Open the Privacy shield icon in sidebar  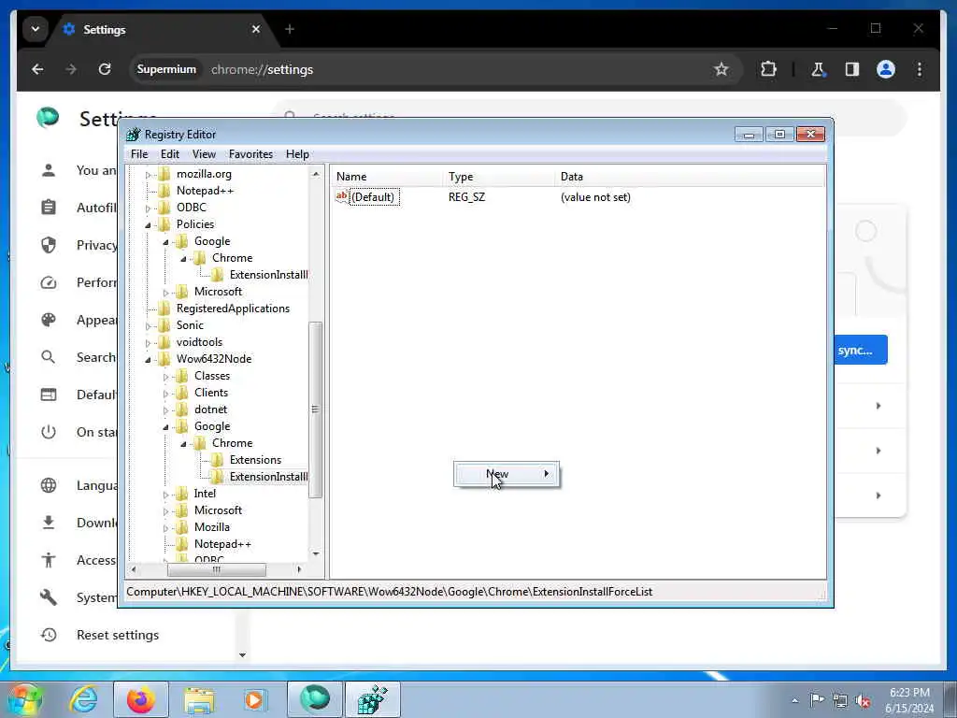pos(49,245)
